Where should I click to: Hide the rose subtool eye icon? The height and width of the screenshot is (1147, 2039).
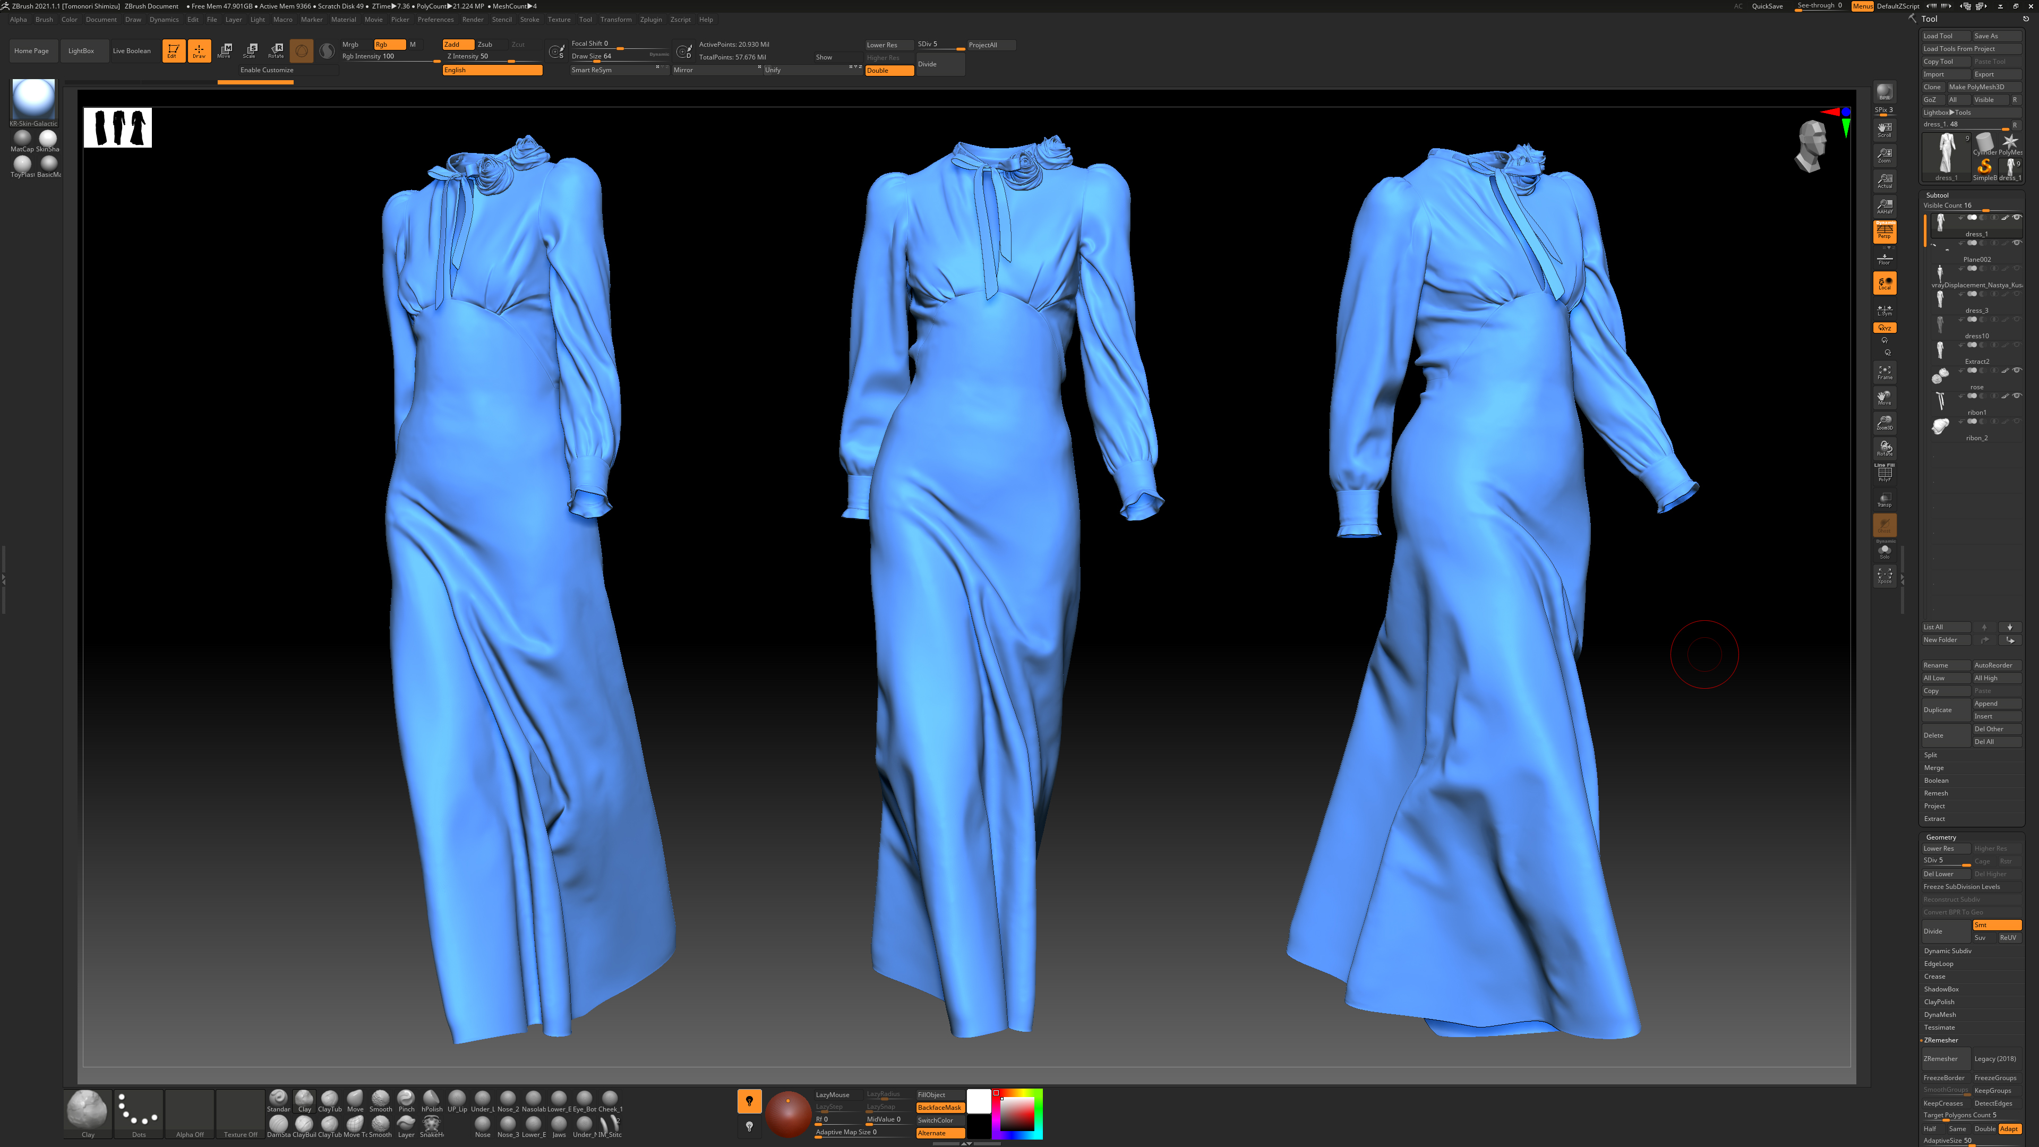point(2016,370)
